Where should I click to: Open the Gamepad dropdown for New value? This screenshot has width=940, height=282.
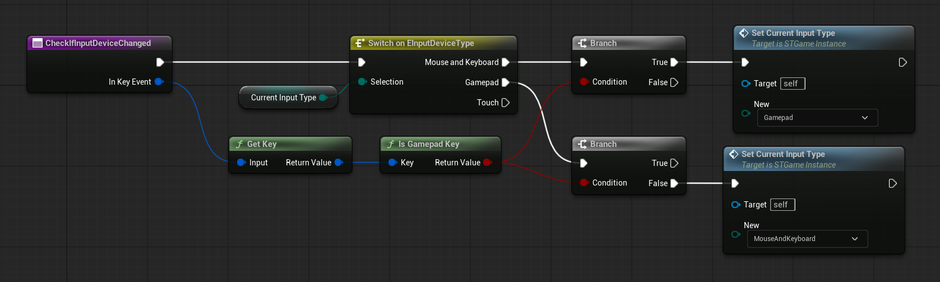pyautogui.click(x=817, y=118)
